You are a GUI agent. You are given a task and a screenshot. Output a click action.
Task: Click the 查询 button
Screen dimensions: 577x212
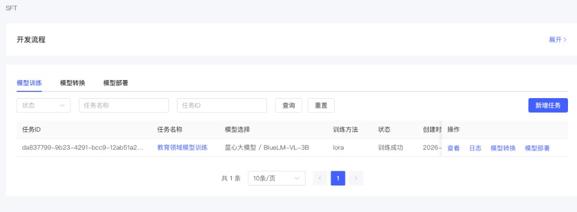[x=288, y=105]
